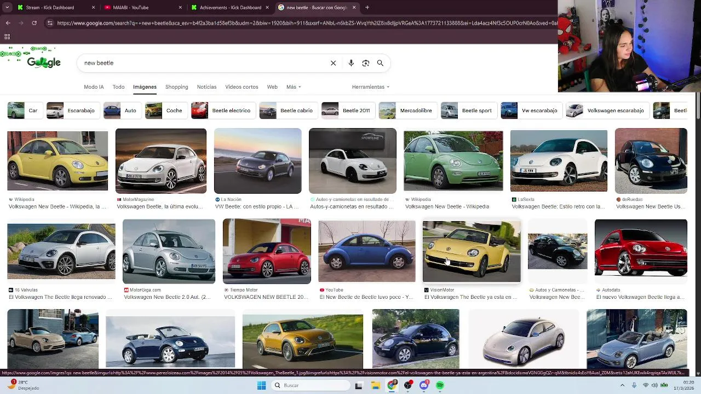Filter images by Volkswagen escarabajo chip
This screenshot has width=701, height=394.
pos(607,111)
